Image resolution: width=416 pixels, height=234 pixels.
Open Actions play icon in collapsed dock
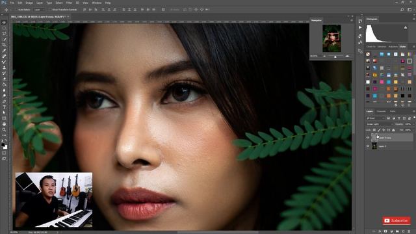[360, 27]
